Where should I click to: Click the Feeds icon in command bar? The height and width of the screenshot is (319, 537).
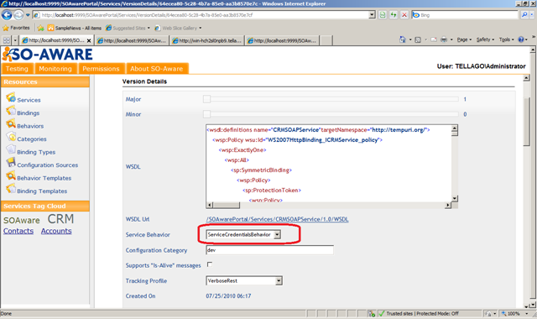point(418,39)
